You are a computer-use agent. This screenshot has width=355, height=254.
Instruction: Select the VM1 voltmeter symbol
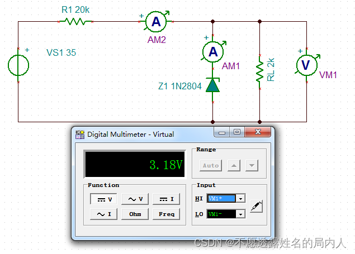(x=307, y=65)
